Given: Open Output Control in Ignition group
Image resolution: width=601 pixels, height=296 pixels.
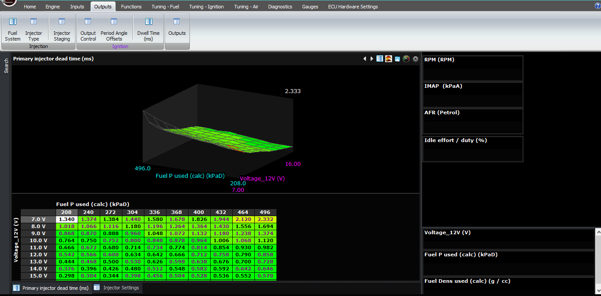Looking at the screenshot, I should tap(88, 30).
